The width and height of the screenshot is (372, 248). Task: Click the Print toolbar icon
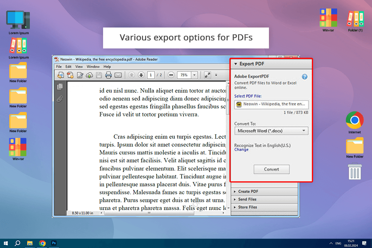[x=108, y=75]
